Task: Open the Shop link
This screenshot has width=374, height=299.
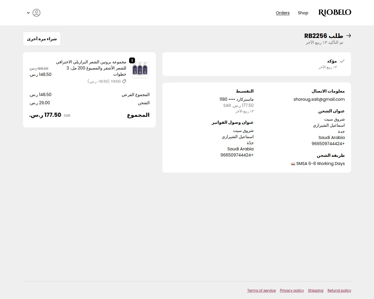Action: click(x=303, y=13)
